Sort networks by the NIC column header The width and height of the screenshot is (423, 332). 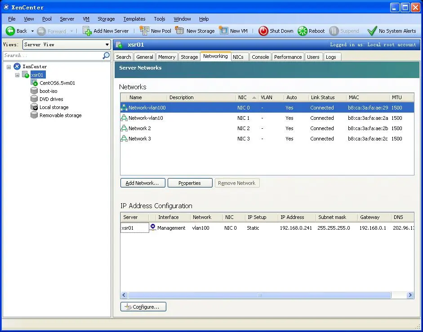(243, 97)
